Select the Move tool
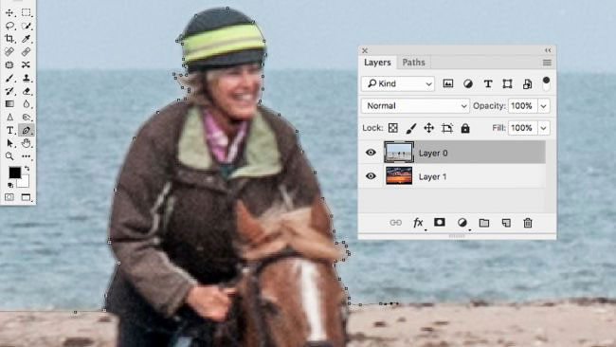Viewport: 616px width, 347px height. (9, 13)
